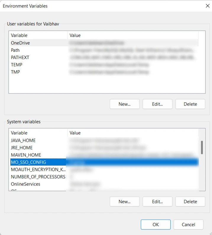The height and width of the screenshot is (235, 212).
Task: Select NUMBER_OF_PROCESSORS system variable
Action: point(104,177)
